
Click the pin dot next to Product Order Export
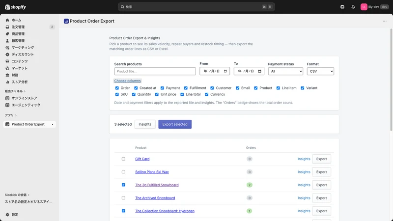pos(53,125)
